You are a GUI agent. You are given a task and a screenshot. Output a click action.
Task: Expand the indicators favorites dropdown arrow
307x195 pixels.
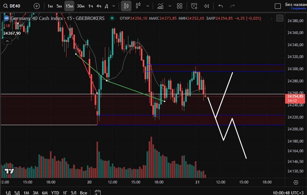170,6
